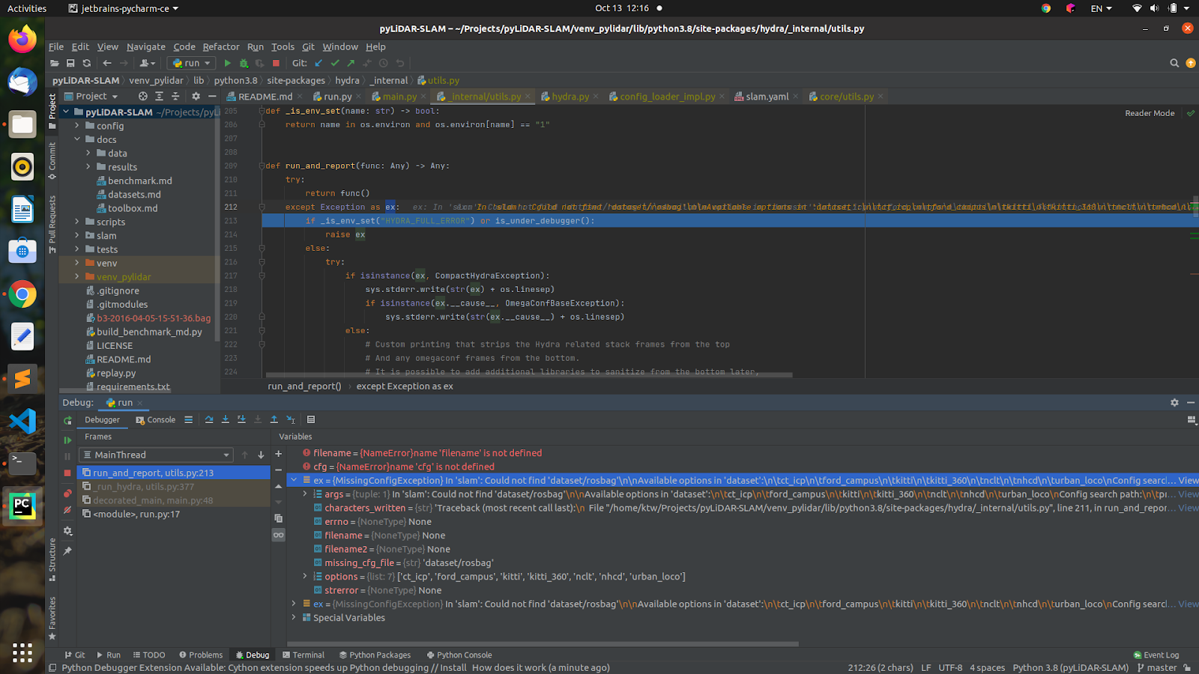Select _run_hydra frame, utils.py:377

click(x=174, y=487)
